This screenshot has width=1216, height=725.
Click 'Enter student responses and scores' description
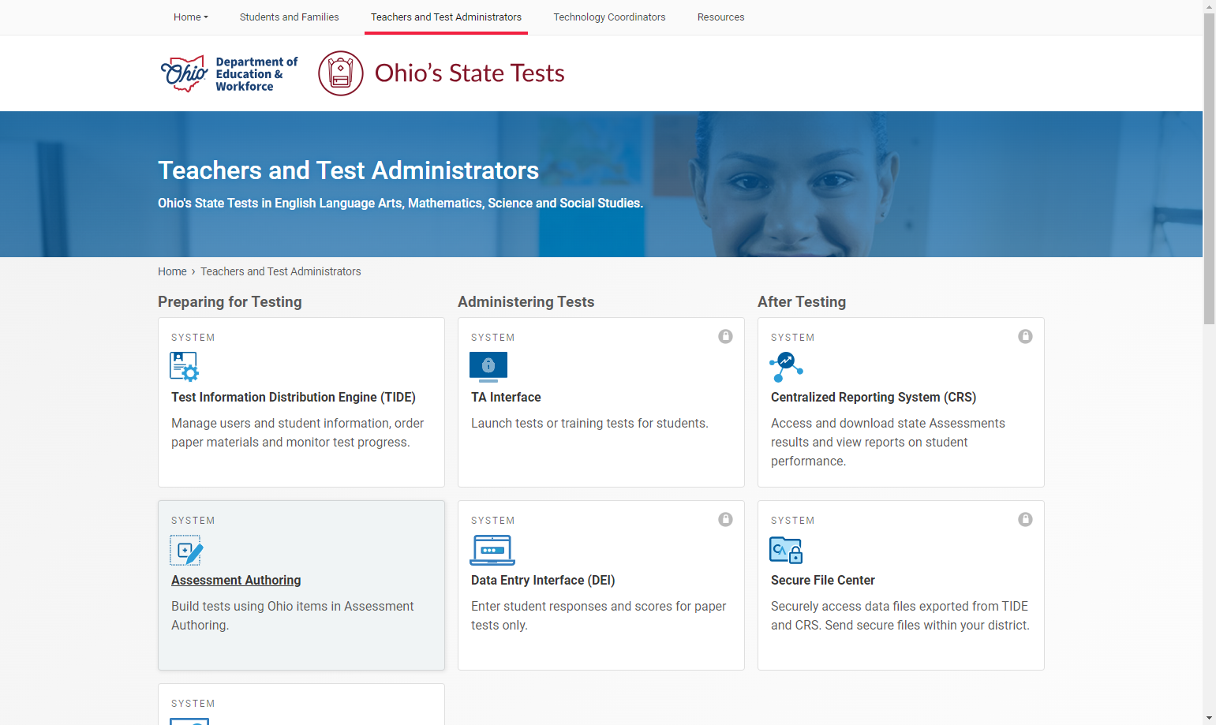coord(599,616)
